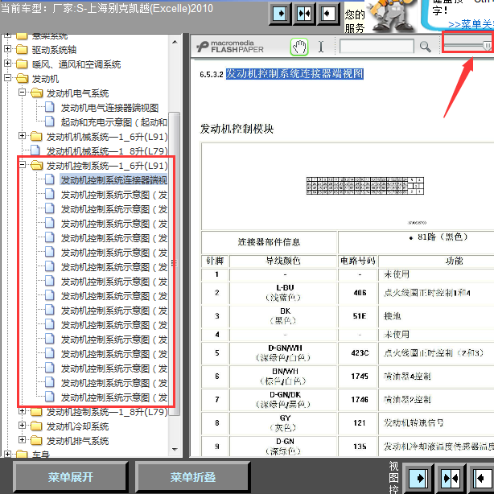Click the heading 发动机控制系统连接器端视图
Screen dimensions: 494x494
(x=294, y=74)
